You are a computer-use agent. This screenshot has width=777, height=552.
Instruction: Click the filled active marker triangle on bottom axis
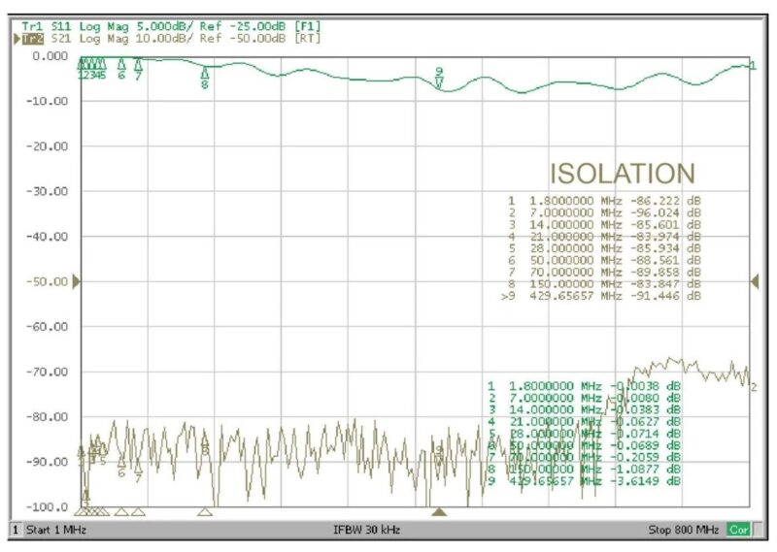coord(439,511)
